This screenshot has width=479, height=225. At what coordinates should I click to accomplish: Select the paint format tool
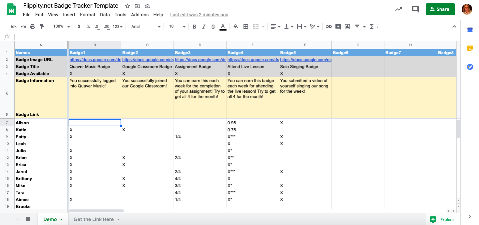[42, 27]
